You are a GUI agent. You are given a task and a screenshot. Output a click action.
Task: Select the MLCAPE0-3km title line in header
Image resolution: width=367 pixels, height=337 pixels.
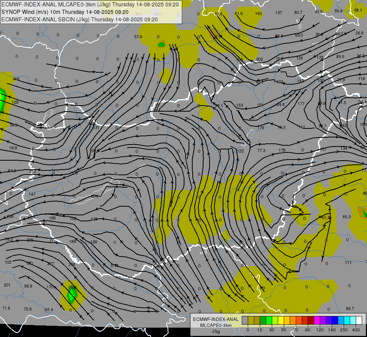tap(90, 4)
